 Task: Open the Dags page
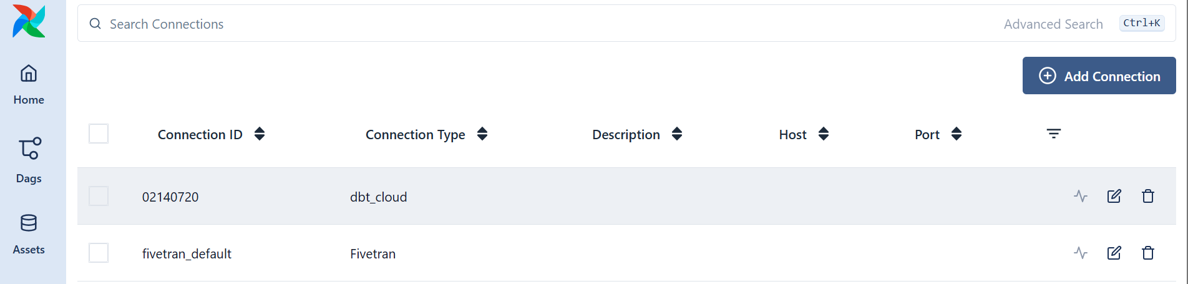[29, 160]
